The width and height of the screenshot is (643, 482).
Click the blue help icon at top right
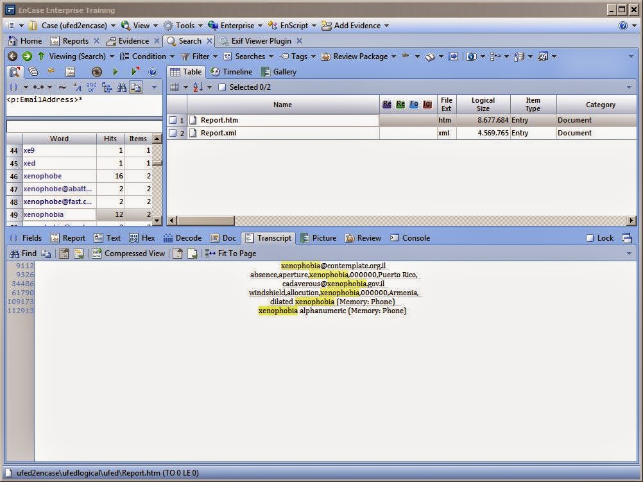(623, 26)
